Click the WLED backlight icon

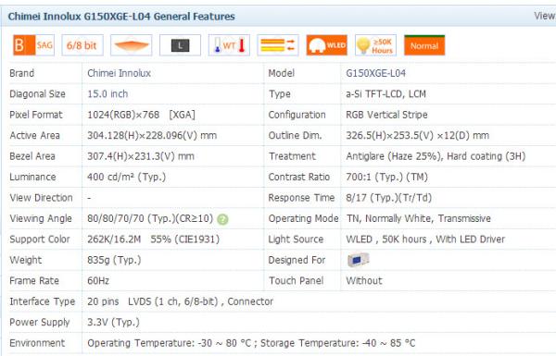(326, 45)
